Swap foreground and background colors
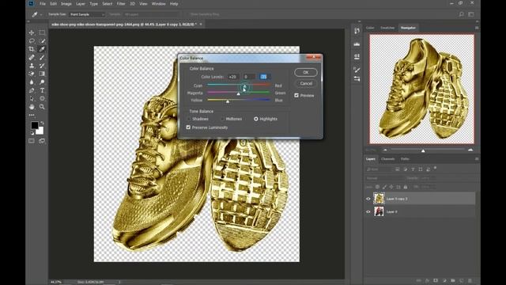The height and width of the screenshot is (285, 506). [42, 123]
